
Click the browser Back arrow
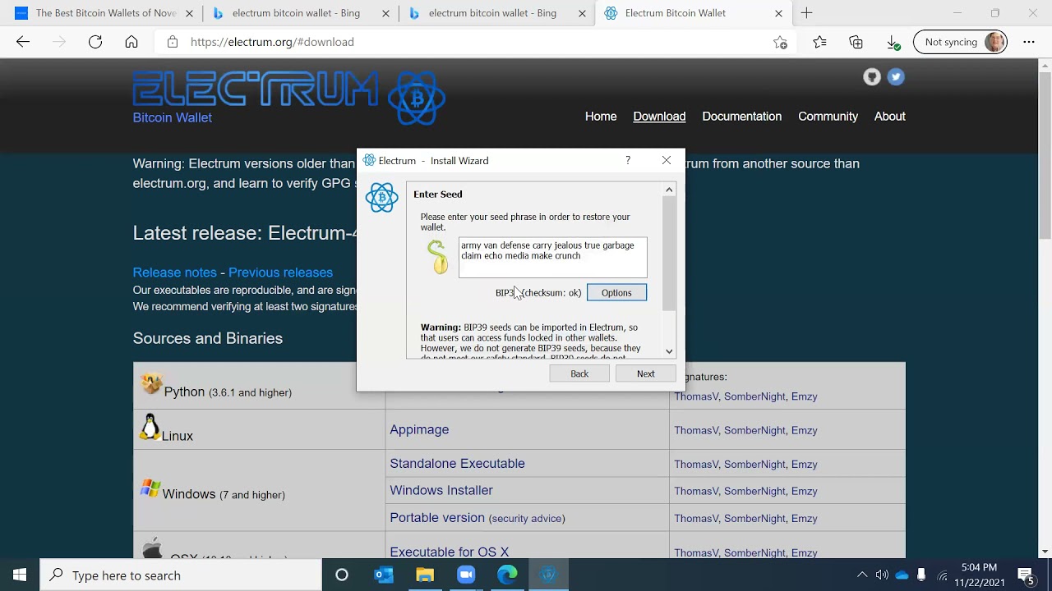tap(23, 42)
